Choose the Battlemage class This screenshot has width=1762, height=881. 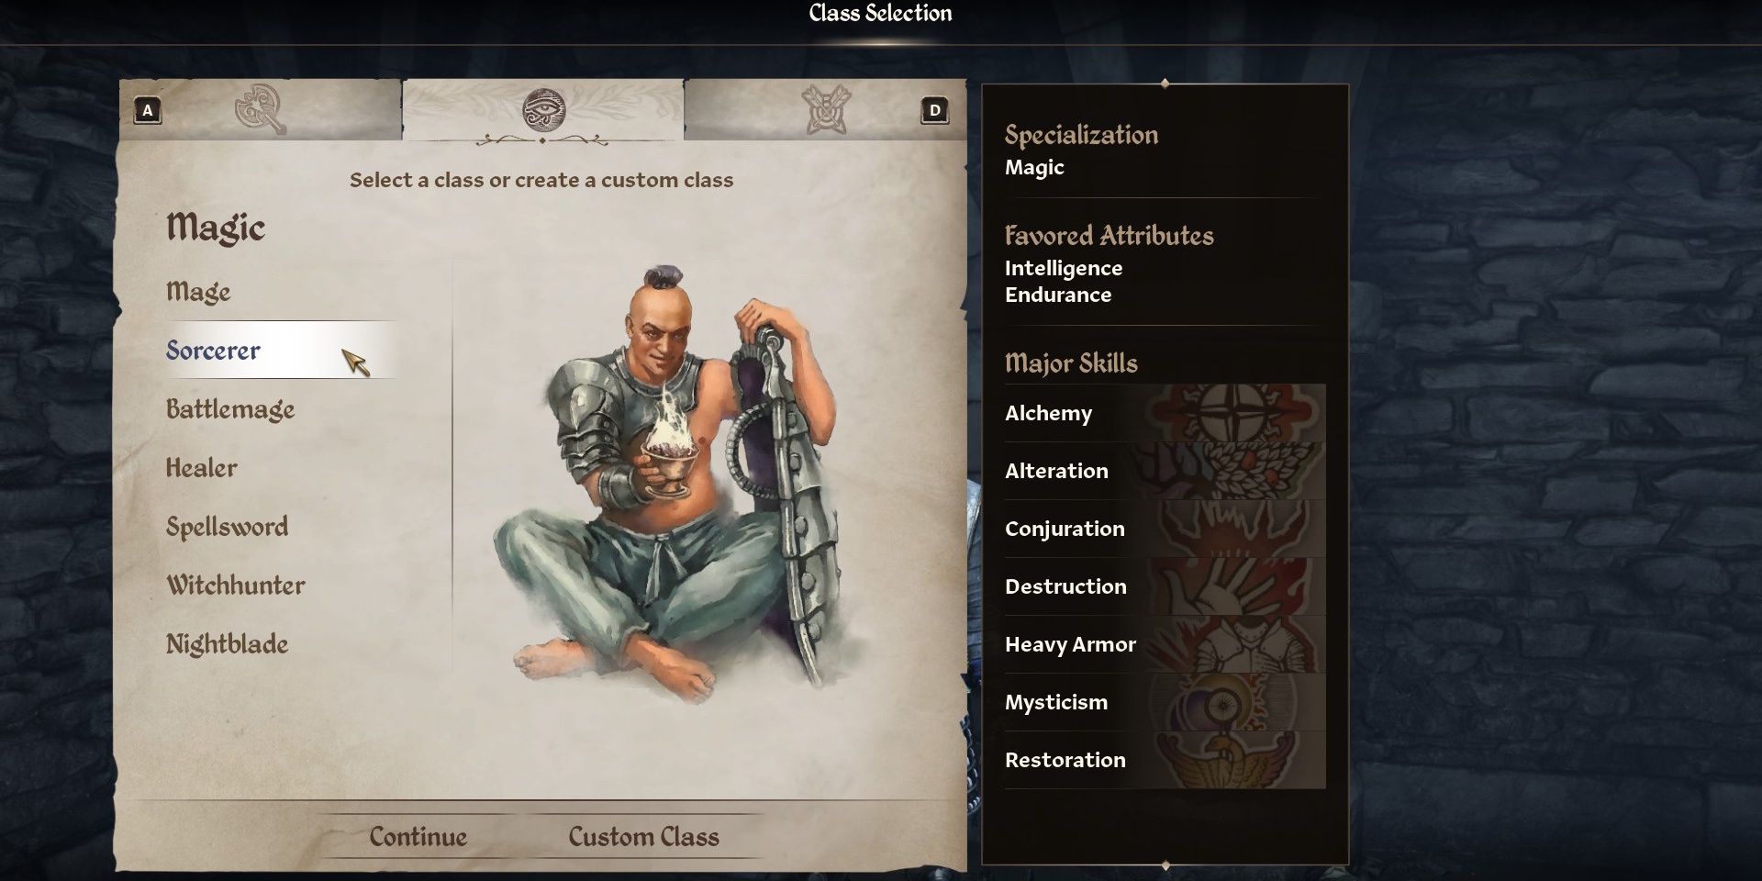click(x=230, y=409)
